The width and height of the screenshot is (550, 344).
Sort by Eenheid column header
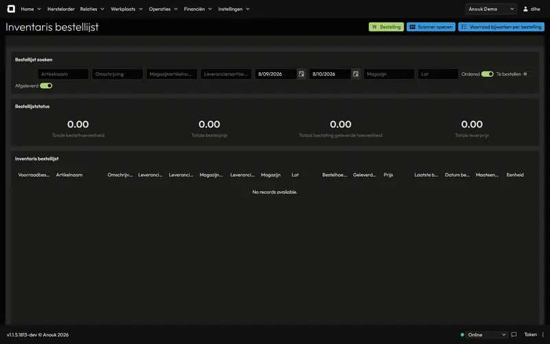coord(515,175)
